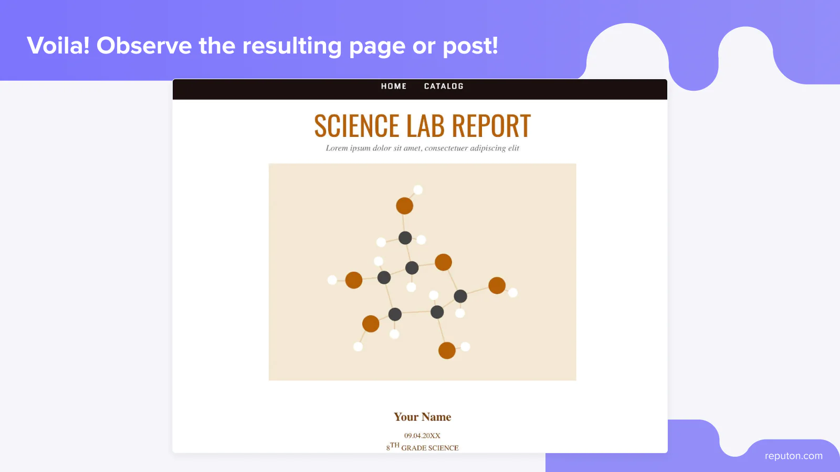Select the Lorem ipsum subtitle text
The width and height of the screenshot is (840, 472).
tap(422, 148)
